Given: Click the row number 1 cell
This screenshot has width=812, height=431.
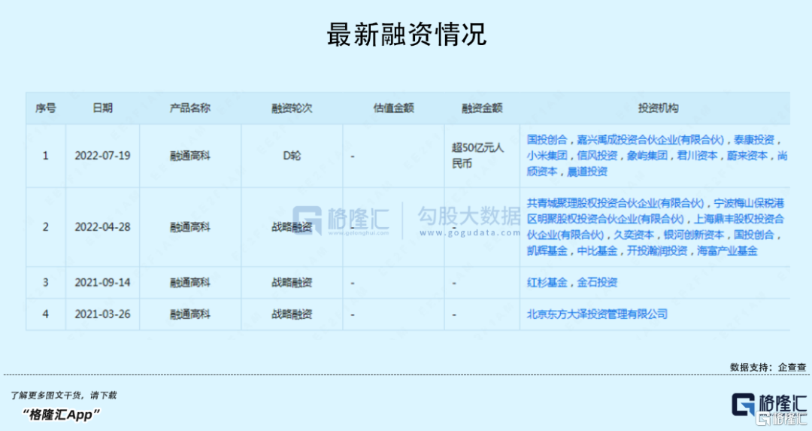Looking at the screenshot, I should pyautogui.click(x=46, y=156).
